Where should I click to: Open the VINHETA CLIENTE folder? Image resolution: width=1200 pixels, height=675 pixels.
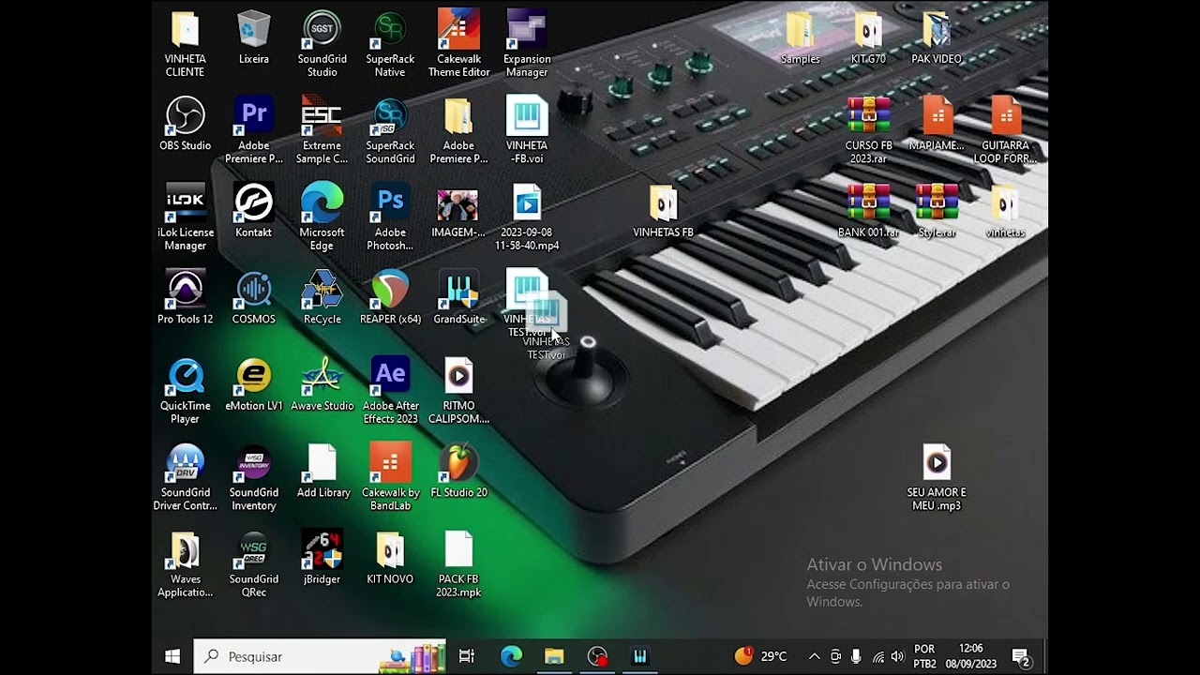[x=185, y=43]
